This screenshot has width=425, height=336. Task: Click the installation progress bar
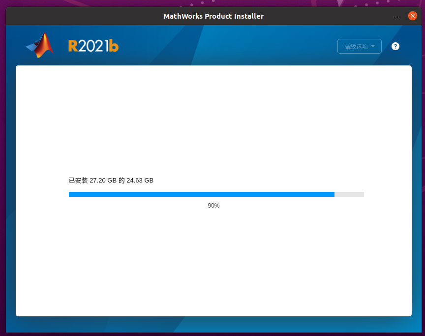click(x=216, y=194)
